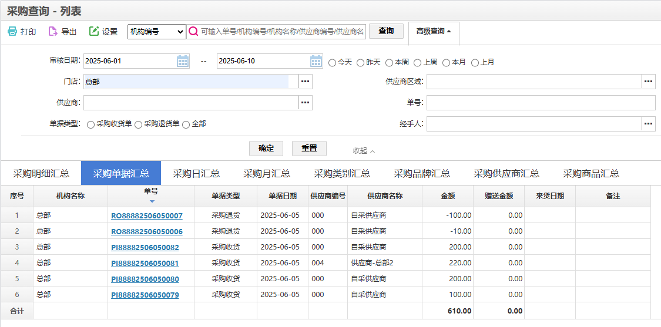Open the 经手人 picker ellipsis button
Image resolution: width=661 pixels, height=327 pixels.
649,123
